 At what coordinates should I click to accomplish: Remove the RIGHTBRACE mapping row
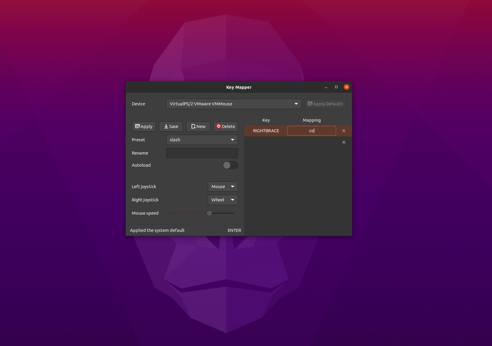pos(344,131)
